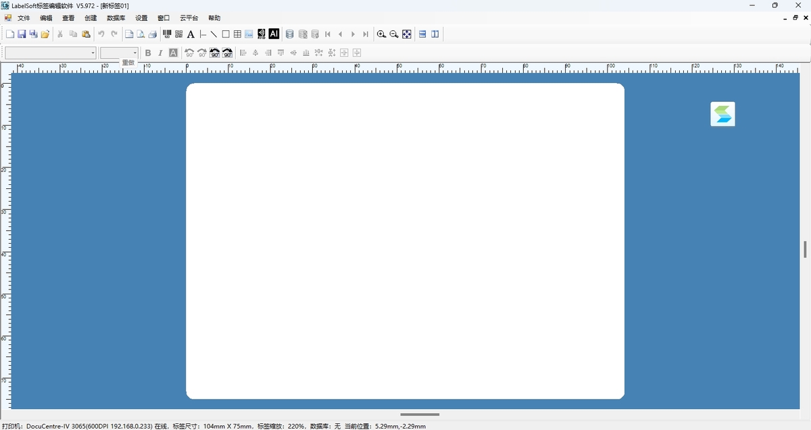The image size is (811, 430).
Task: Toggle bold text formatting
Action: pos(148,53)
